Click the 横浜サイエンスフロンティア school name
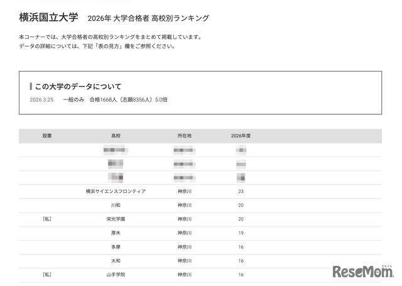The image size is (402, 286). (116, 191)
